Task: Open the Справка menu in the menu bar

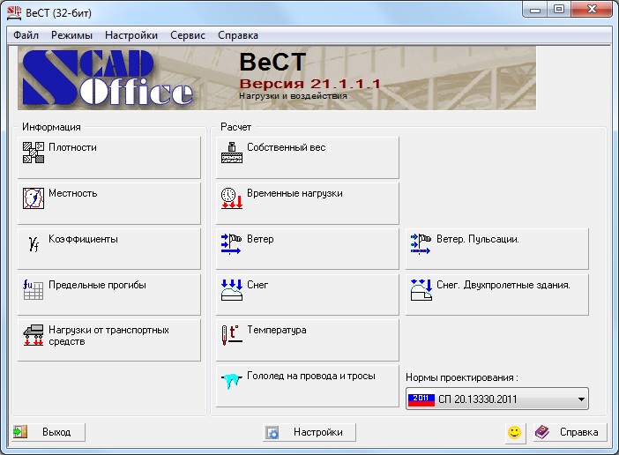Action: tap(238, 35)
